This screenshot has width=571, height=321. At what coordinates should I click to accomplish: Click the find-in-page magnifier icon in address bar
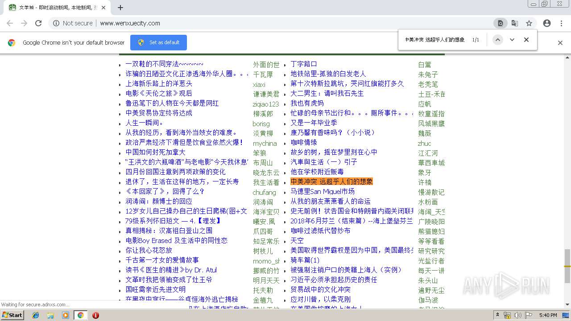(501, 23)
